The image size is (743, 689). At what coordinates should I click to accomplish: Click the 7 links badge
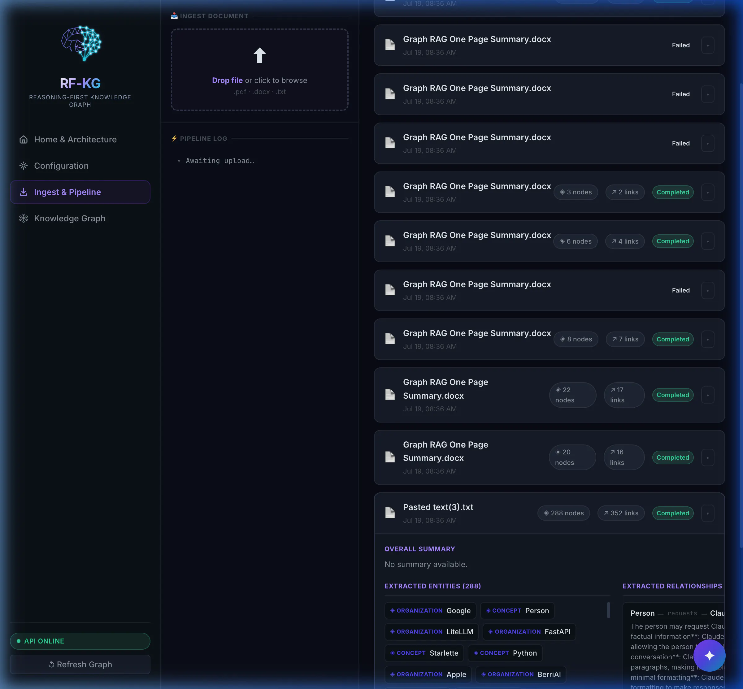625,339
